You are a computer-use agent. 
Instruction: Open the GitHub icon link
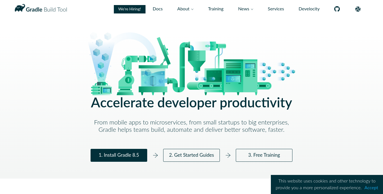[337, 9]
